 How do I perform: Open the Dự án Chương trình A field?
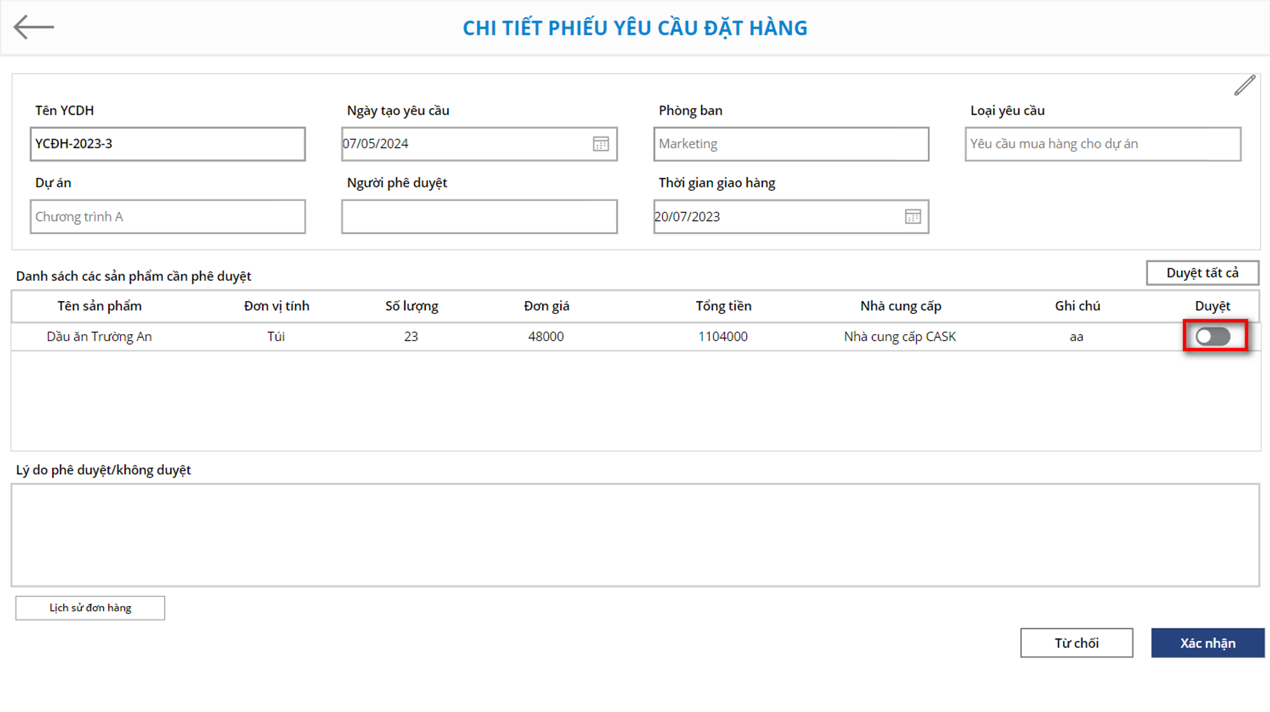point(168,217)
